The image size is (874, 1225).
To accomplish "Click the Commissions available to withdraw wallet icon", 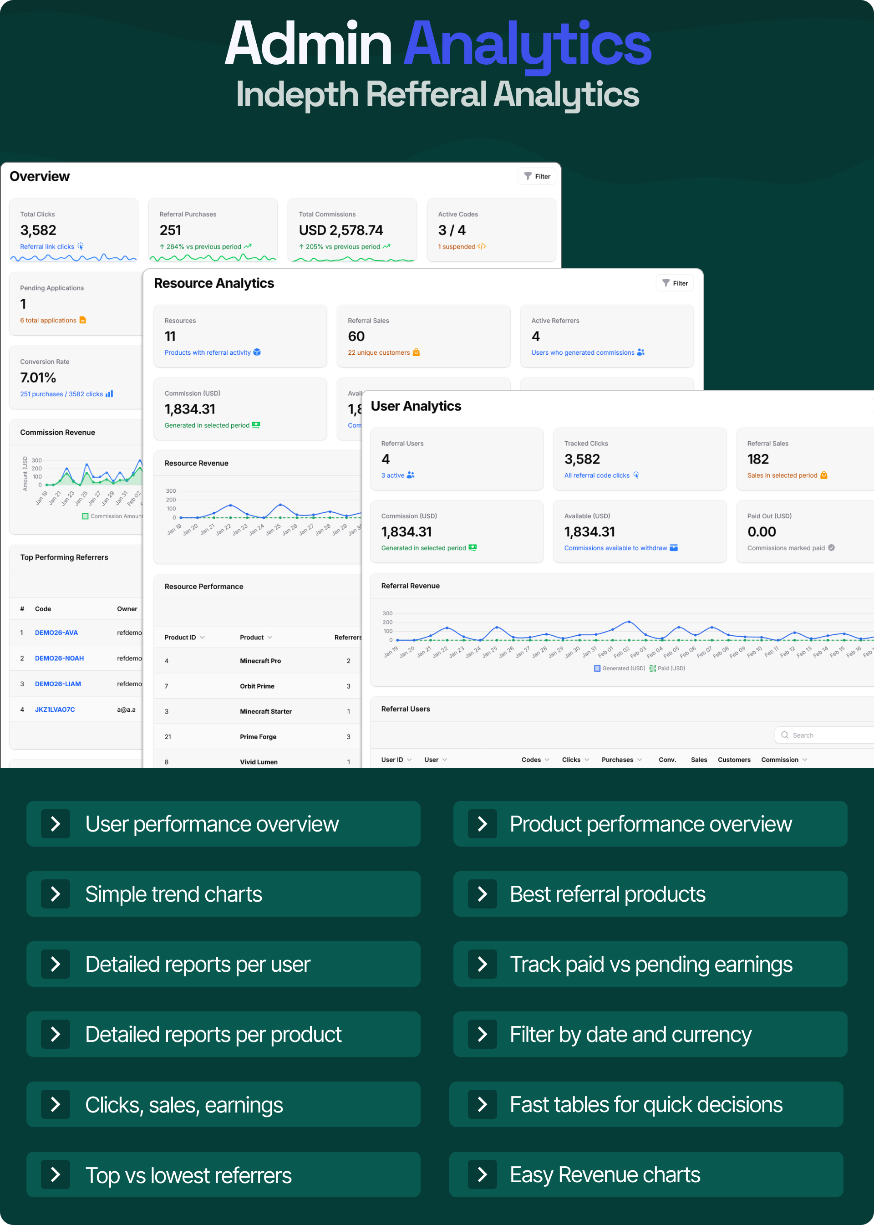I will tap(674, 548).
